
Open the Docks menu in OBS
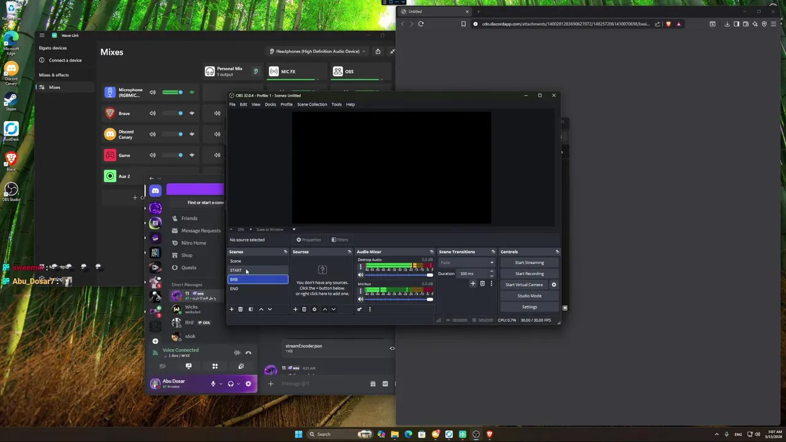click(x=270, y=104)
